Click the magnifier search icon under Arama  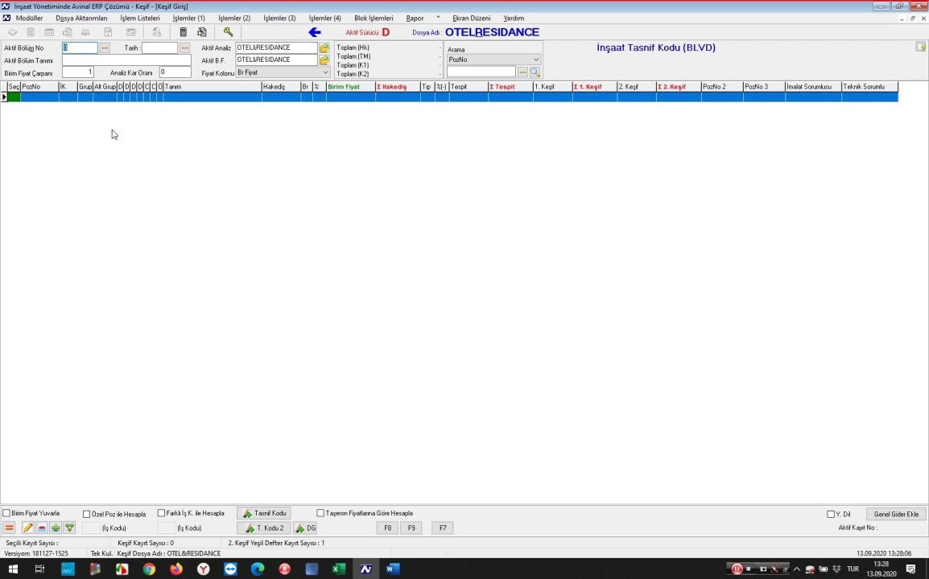point(535,72)
